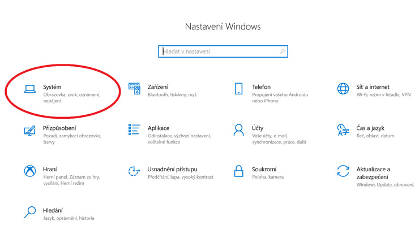419x234 pixels.
Task: Click 'Odinstalace, výchozí nastavení, volitelné funkce' text
Action: pos(179,138)
